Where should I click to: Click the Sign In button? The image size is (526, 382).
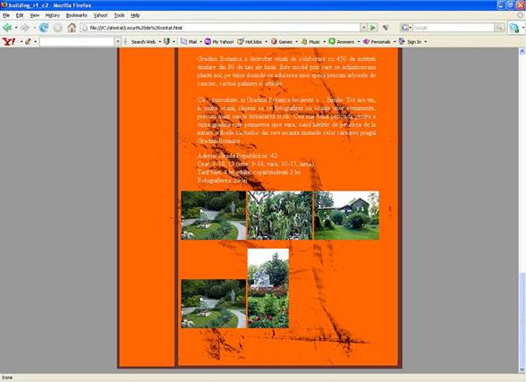[x=411, y=41]
